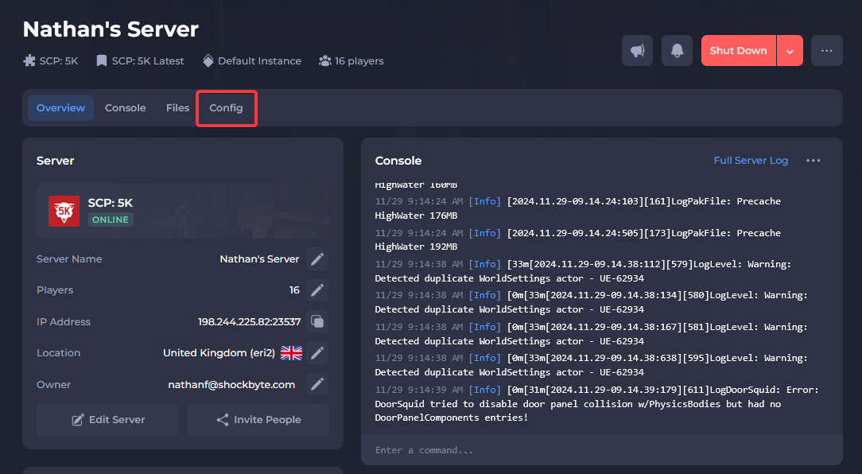Open the Console tab
This screenshot has height=474, width=862.
(x=126, y=108)
